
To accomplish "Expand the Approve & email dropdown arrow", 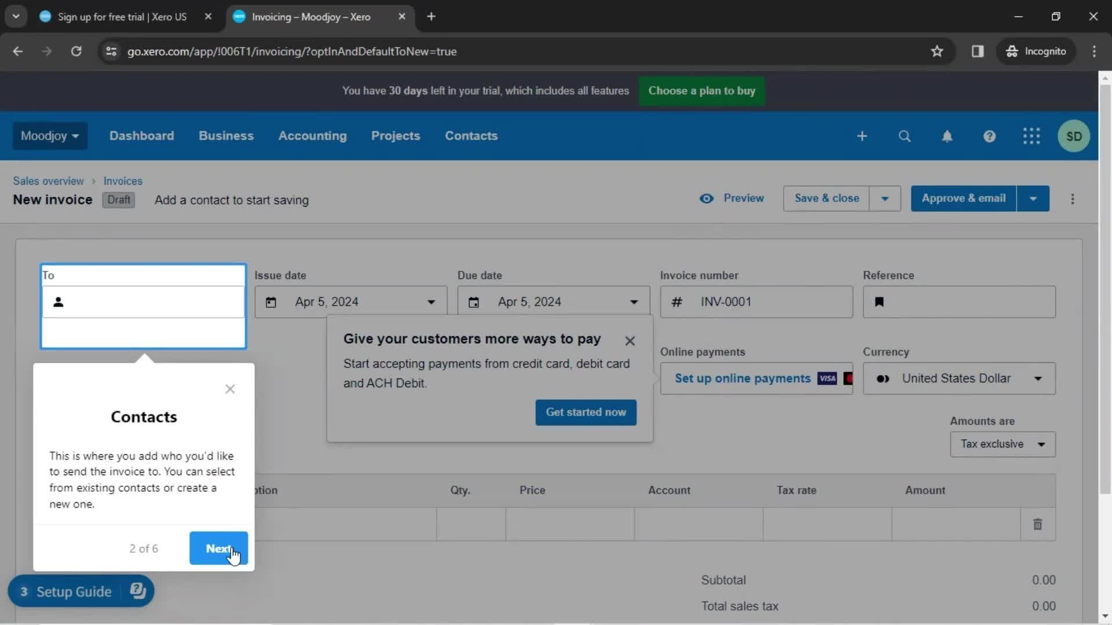I will point(1033,198).
